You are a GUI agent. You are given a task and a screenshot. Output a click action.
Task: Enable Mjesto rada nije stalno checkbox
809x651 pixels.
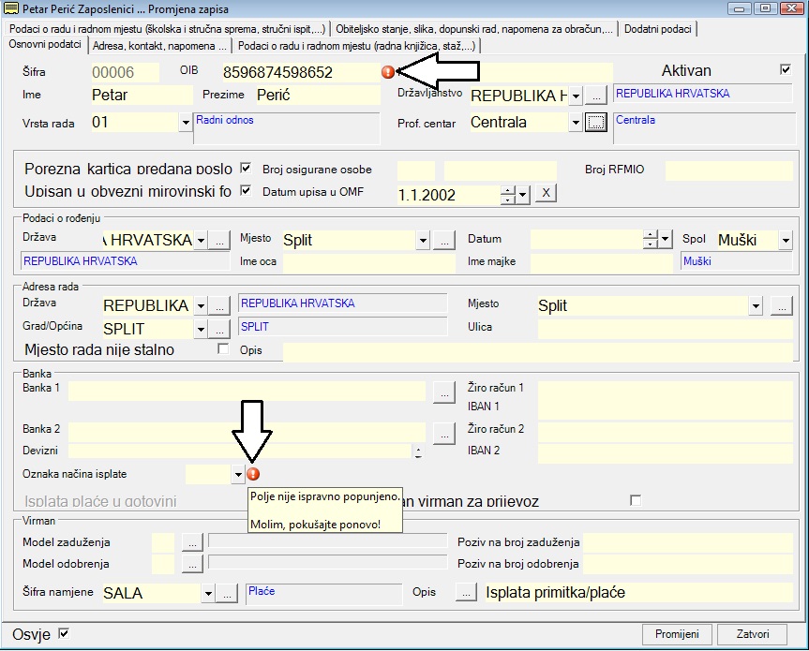point(223,349)
